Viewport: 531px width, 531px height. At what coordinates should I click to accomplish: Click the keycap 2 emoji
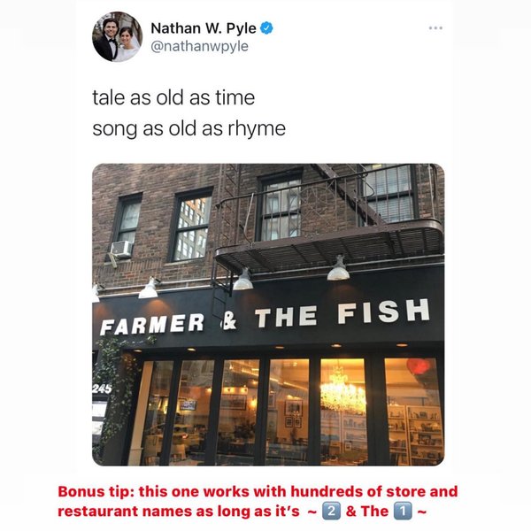coord(330,511)
